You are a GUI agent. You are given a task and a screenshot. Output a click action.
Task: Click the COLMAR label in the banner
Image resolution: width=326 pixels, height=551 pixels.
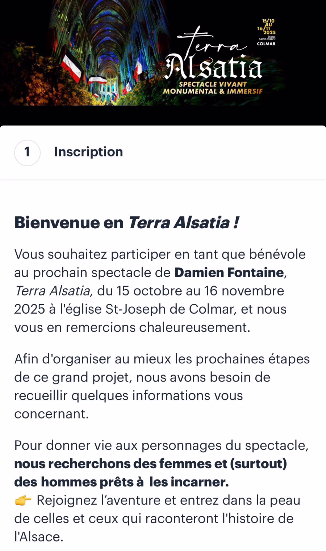[x=266, y=44]
